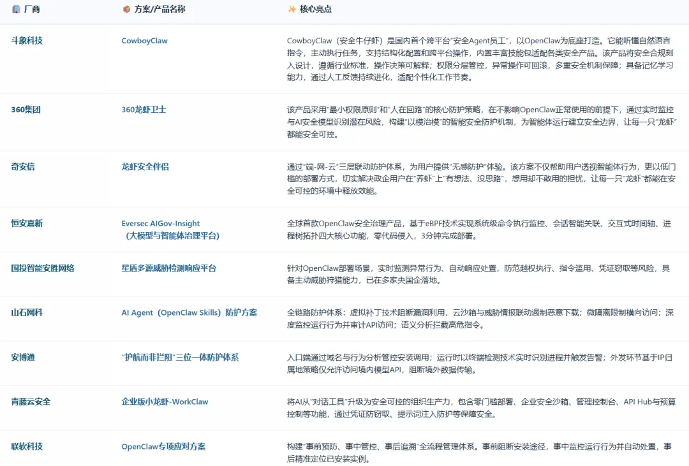The height and width of the screenshot is (466, 689).
Task: Click vendor name 青藤云安全
Action: (x=31, y=402)
